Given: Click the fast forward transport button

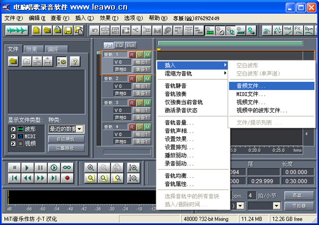Looking at the screenshot, I should click(41, 178).
